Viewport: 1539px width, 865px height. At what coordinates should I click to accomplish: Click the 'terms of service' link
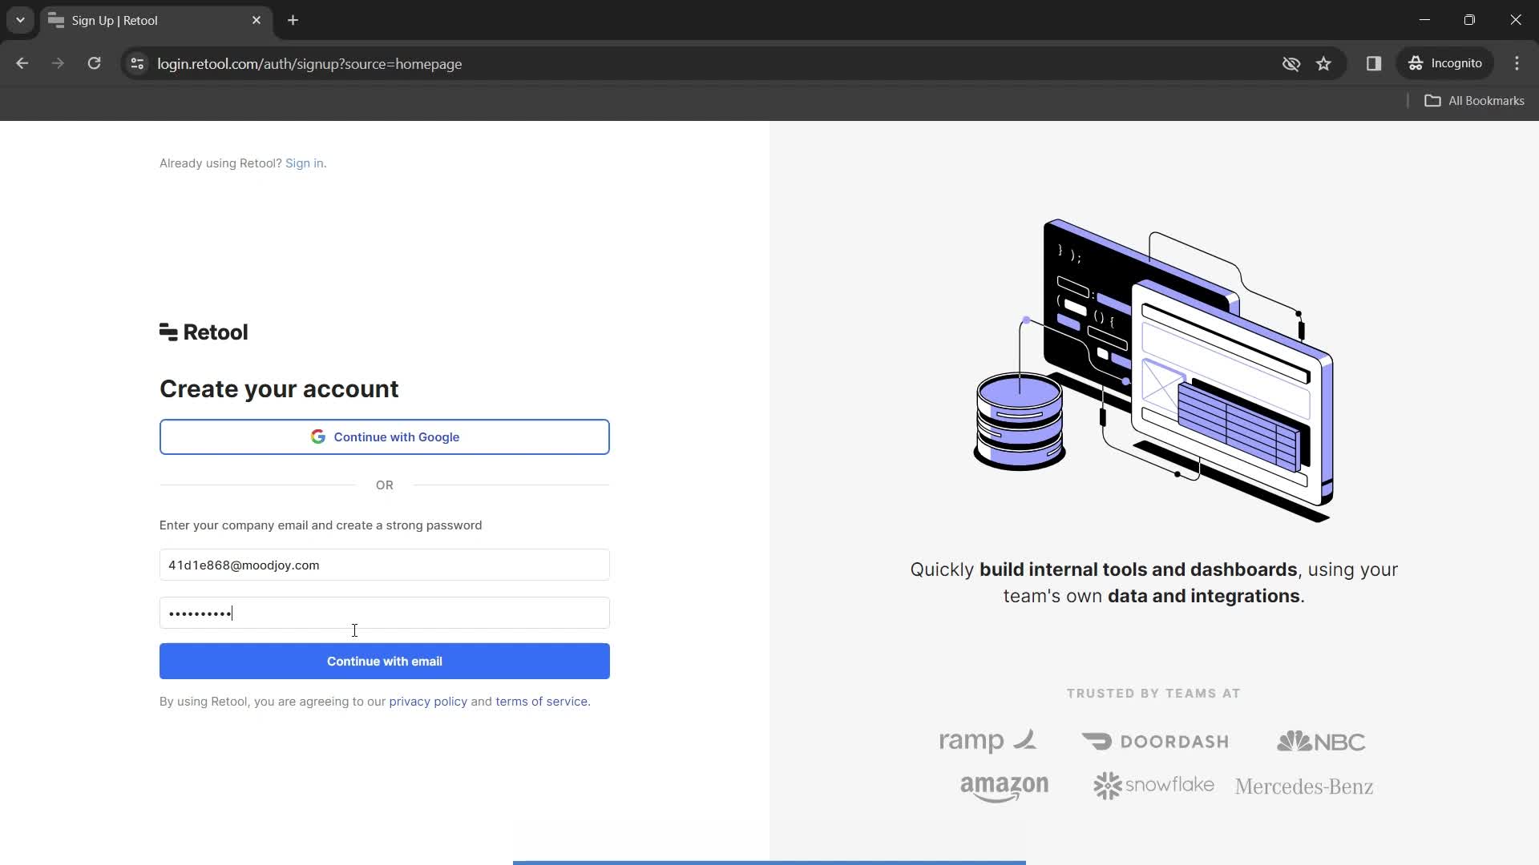click(x=541, y=700)
